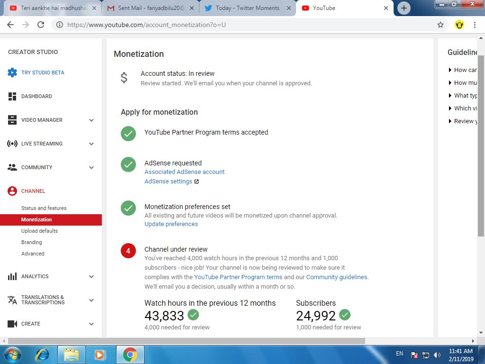This screenshot has width=485, height=364.
Task: Expand the 'How car' guideline triangle
Action: [x=450, y=70]
